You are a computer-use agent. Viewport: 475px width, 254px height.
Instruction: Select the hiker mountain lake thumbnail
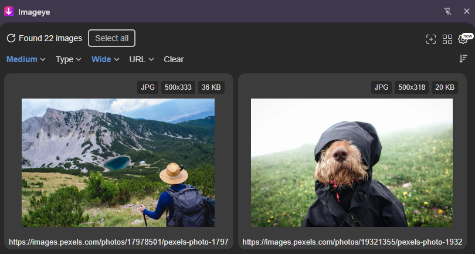pos(118,162)
